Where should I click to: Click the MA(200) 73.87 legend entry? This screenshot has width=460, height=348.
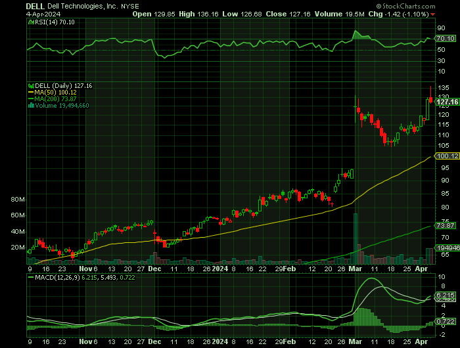(53, 98)
